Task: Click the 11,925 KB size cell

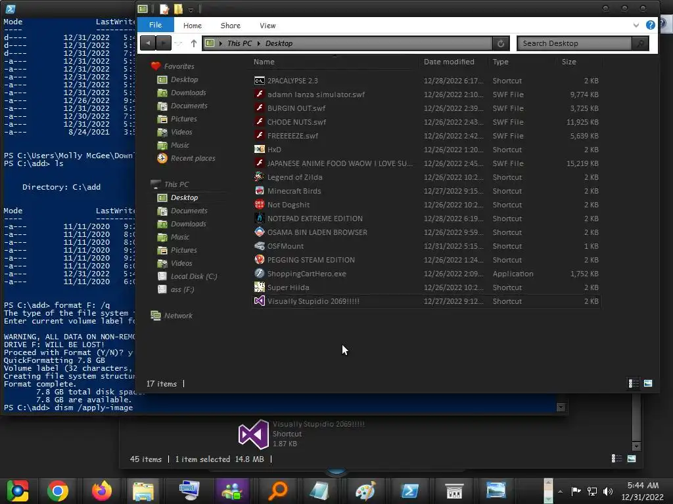Action: 582,122
